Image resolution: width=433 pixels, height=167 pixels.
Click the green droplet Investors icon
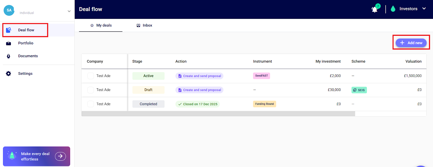coord(393,9)
